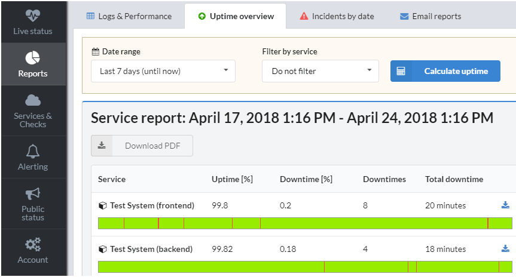Switch to Logs & Performance tab

129,16
